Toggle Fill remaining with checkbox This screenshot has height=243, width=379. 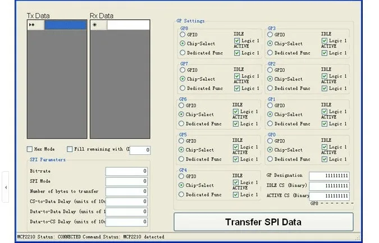[x=70, y=149]
